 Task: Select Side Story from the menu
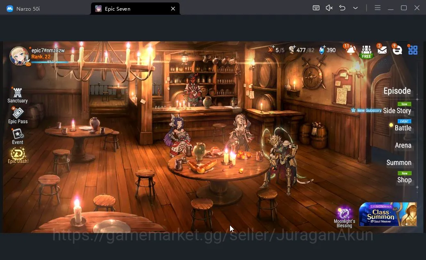(x=397, y=111)
